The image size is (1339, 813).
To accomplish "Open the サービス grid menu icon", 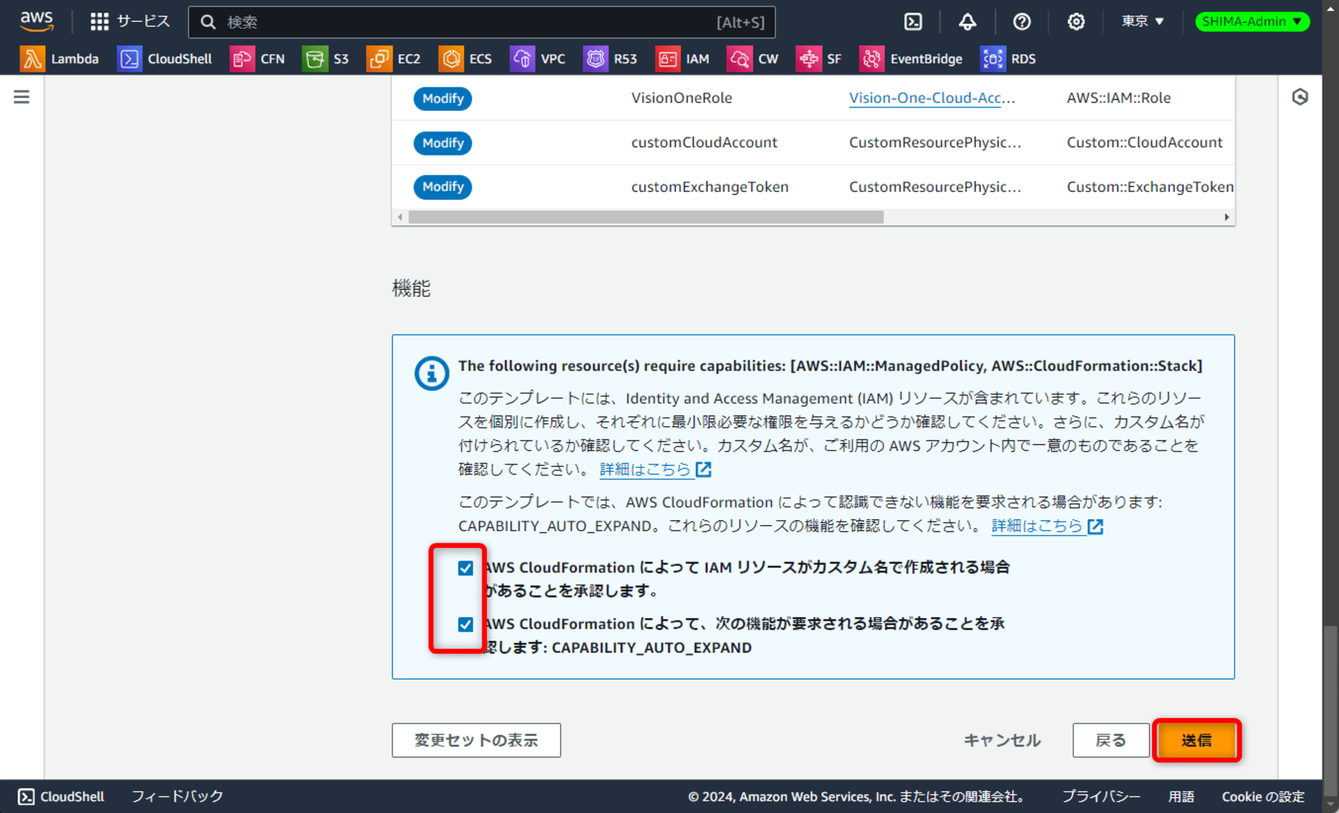I will [x=99, y=22].
